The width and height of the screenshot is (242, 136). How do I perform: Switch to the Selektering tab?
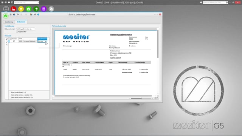9,22
